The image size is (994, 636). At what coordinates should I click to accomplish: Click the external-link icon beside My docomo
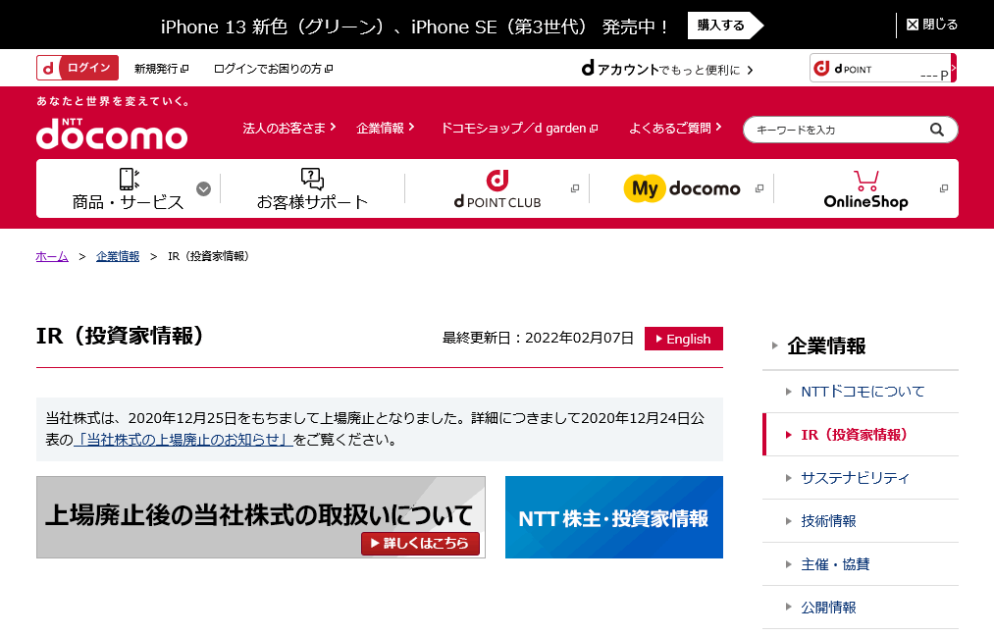(x=759, y=188)
